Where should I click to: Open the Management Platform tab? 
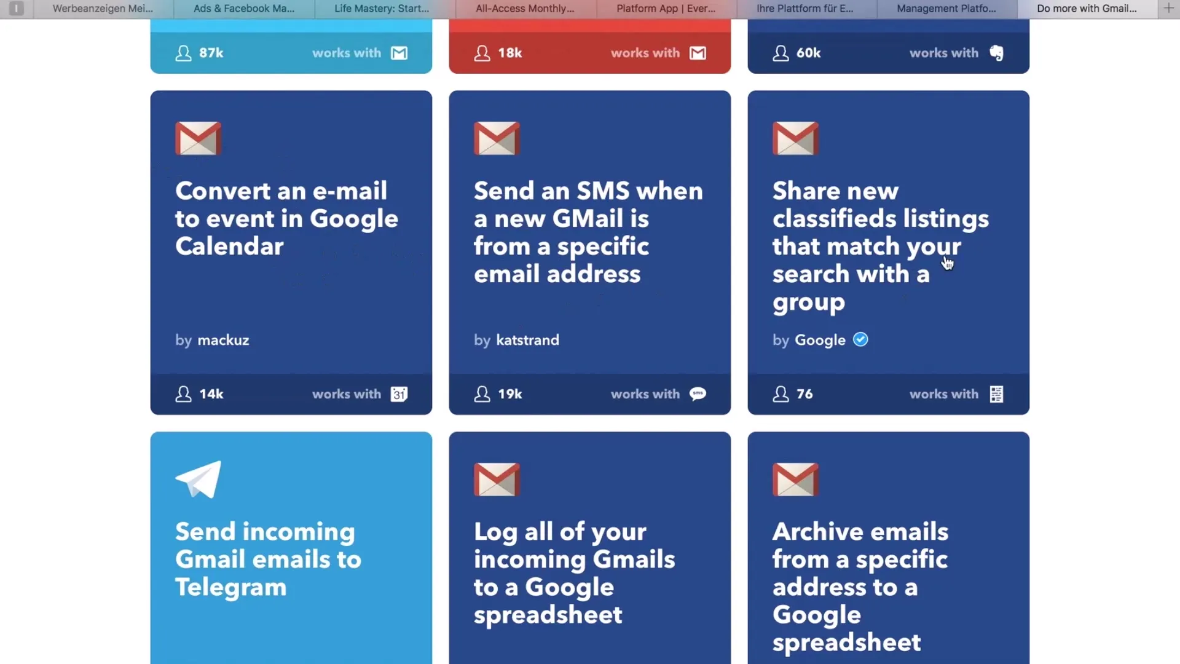coord(946,8)
